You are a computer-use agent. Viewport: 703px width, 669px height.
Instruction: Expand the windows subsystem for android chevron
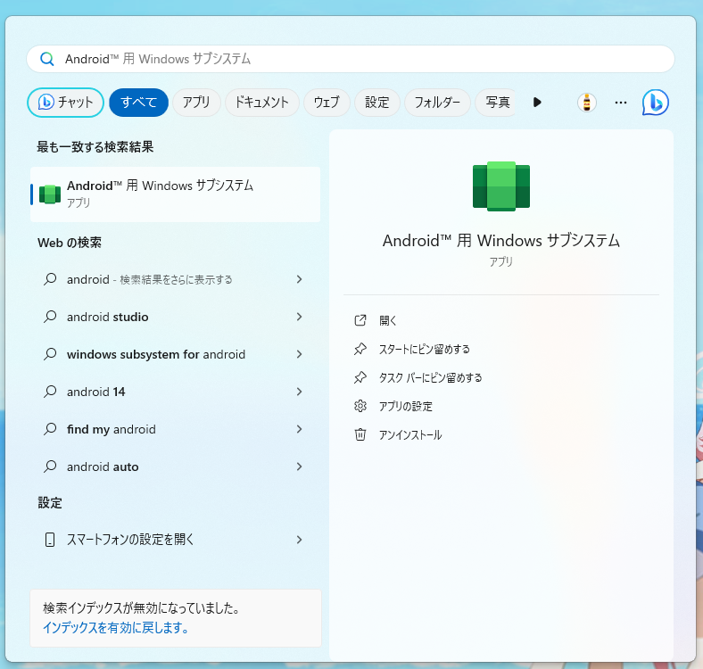[300, 354]
